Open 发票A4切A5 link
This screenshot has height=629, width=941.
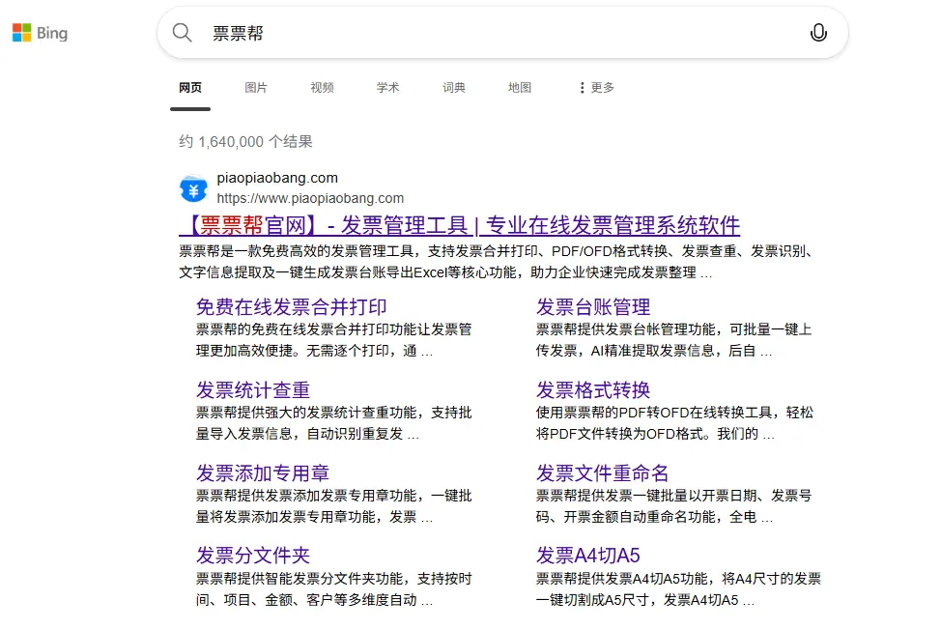coord(588,556)
